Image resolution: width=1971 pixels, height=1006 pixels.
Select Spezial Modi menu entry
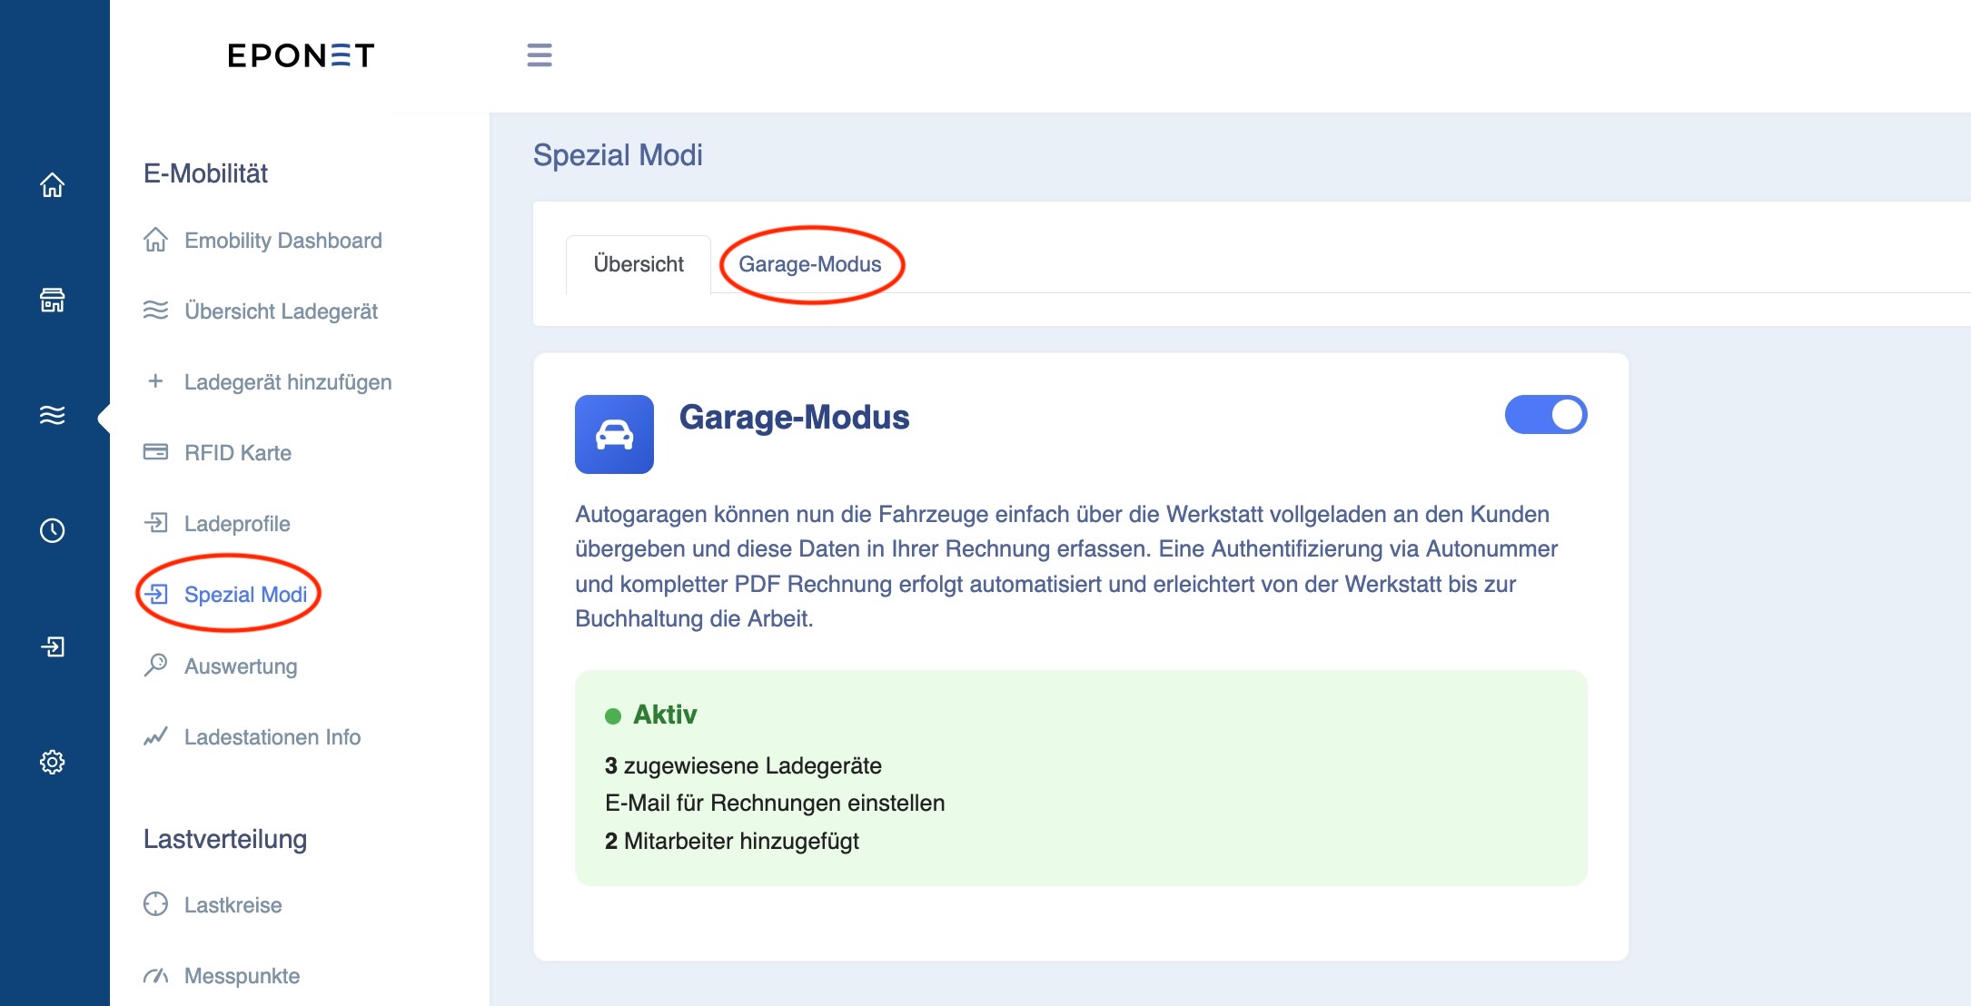click(245, 595)
